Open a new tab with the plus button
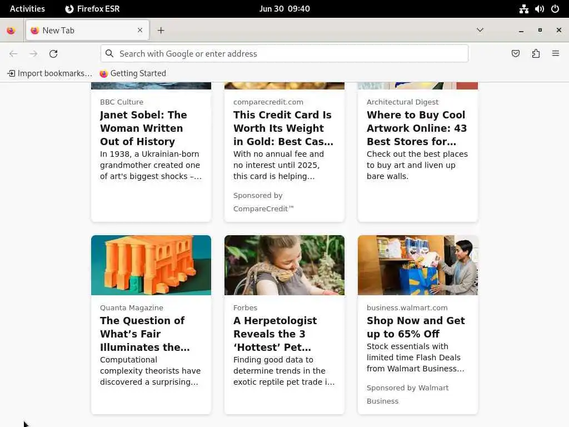 pyautogui.click(x=161, y=31)
